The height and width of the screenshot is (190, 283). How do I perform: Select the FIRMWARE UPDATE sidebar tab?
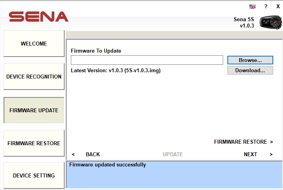coord(34,110)
